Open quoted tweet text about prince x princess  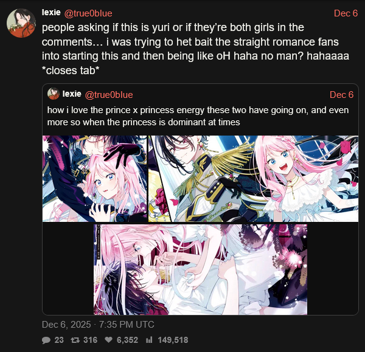(198, 116)
